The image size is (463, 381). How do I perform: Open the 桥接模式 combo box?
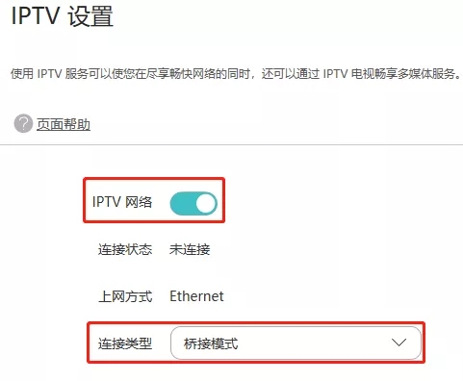(x=296, y=343)
